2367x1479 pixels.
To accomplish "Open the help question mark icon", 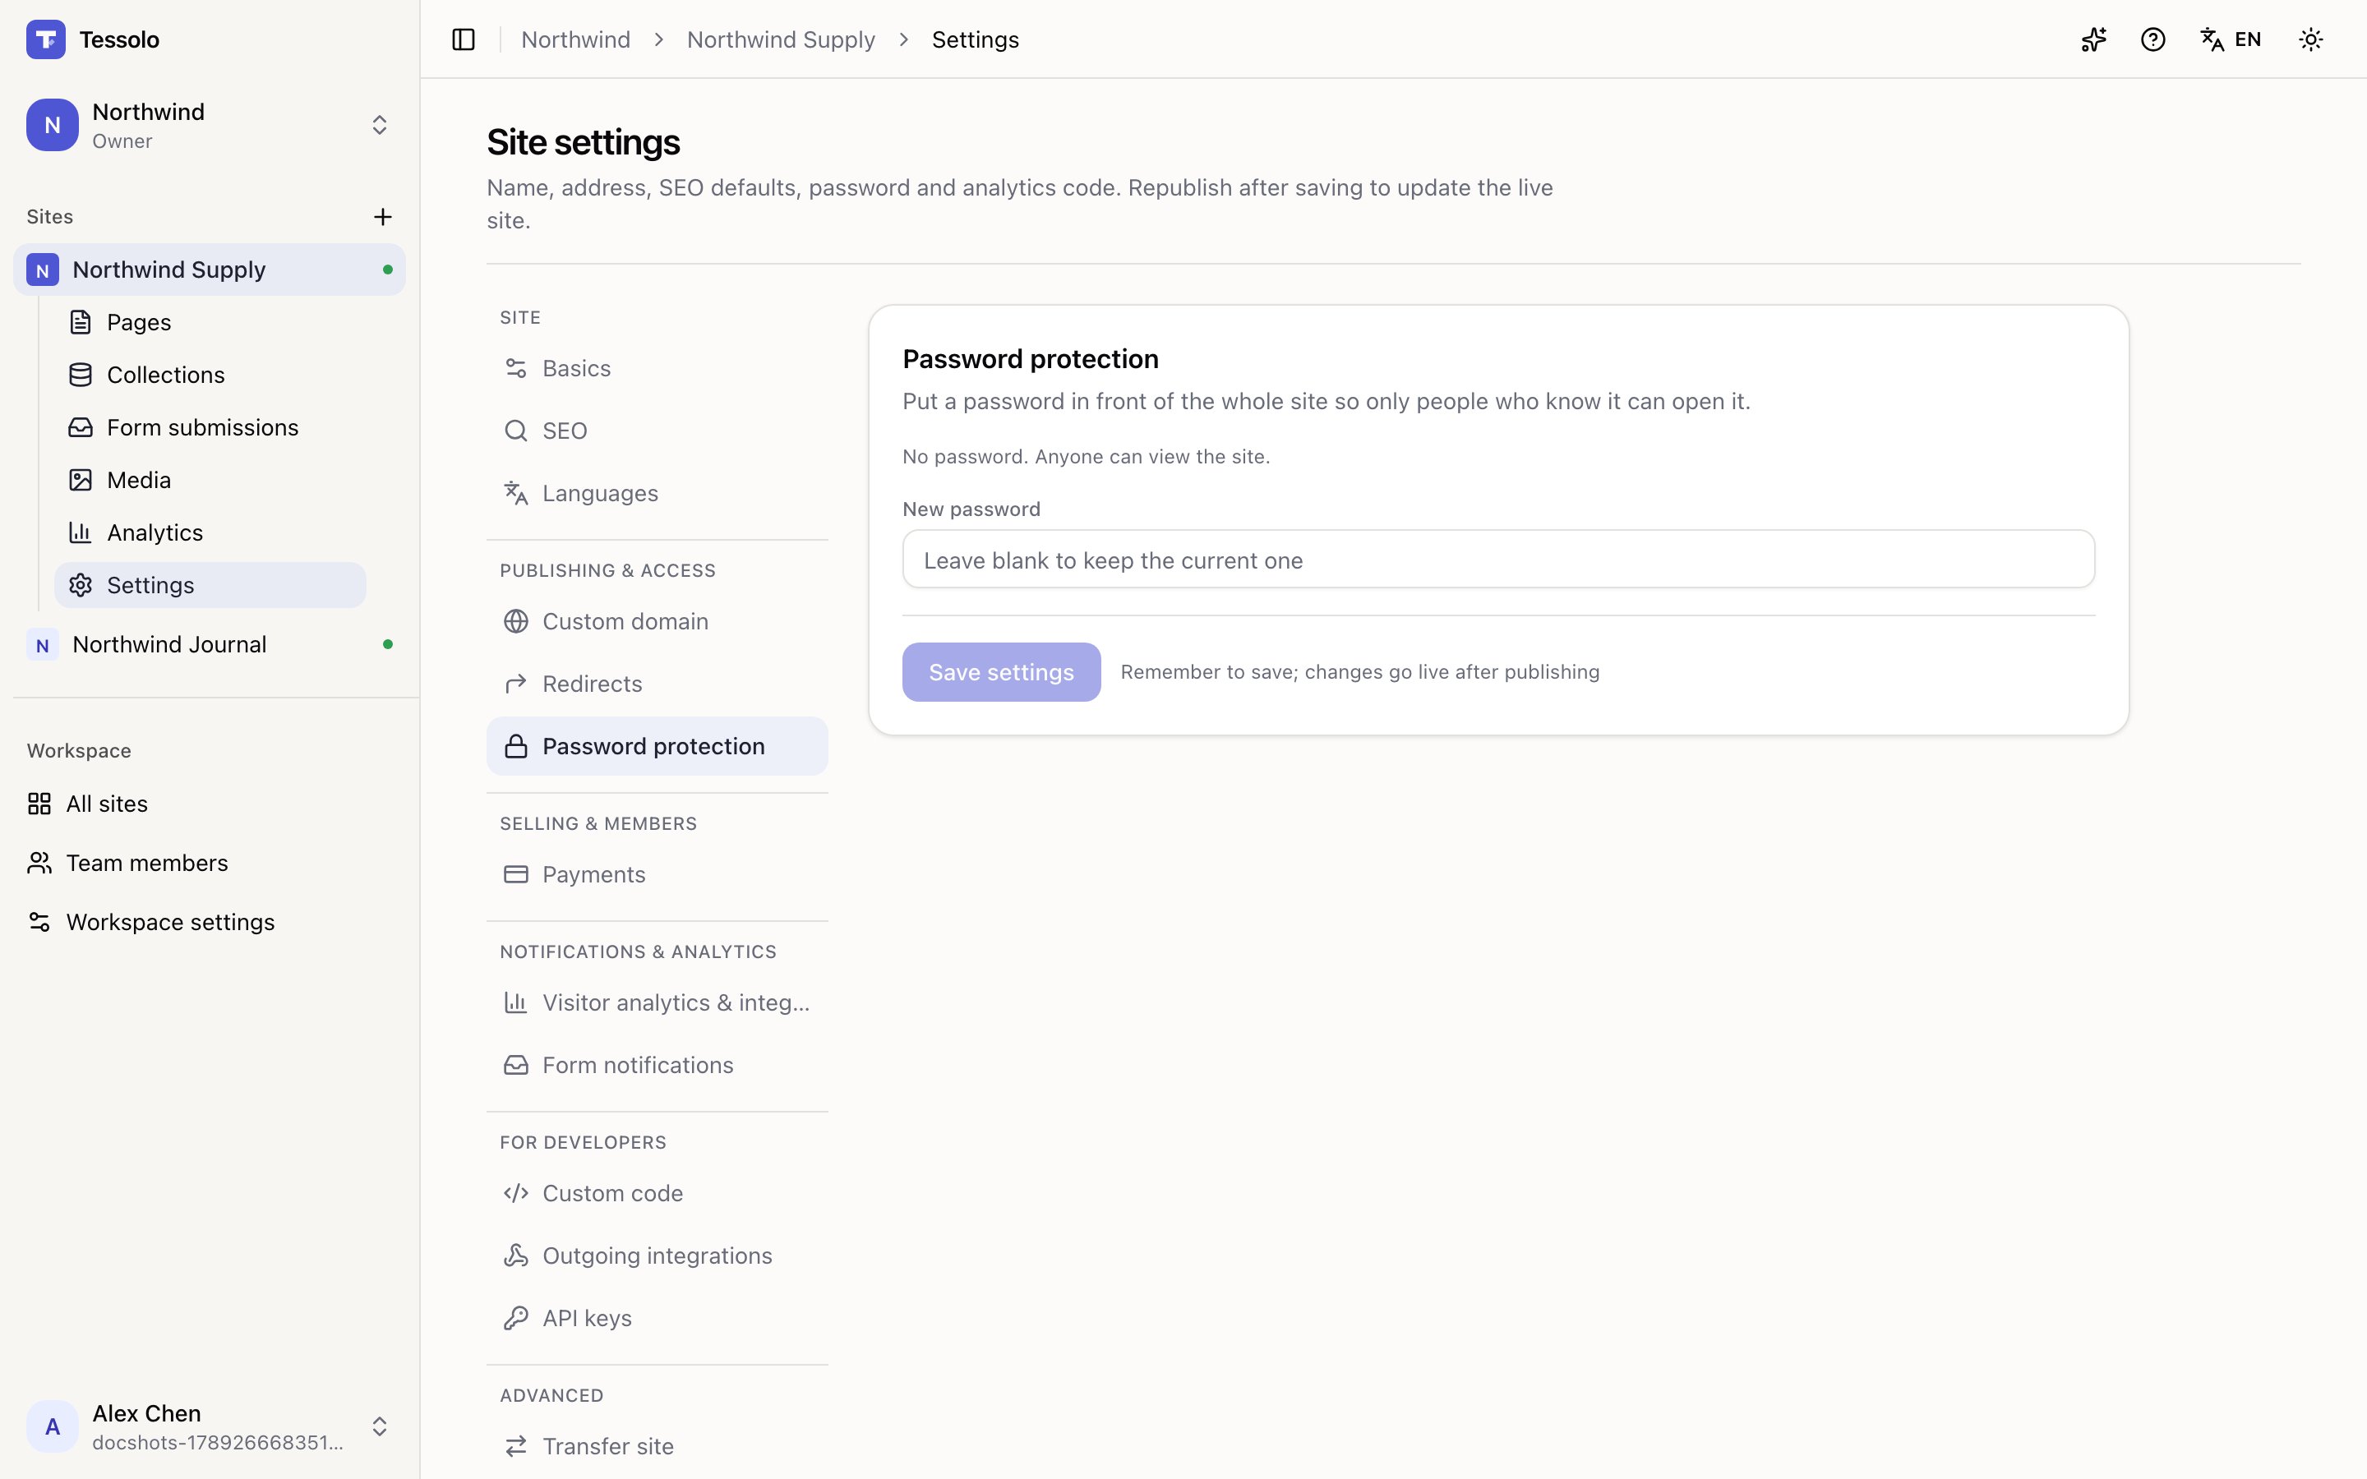I will pyautogui.click(x=2152, y=39).
